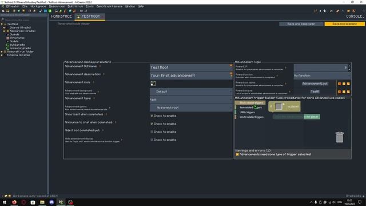Expand External libraries node

[x=2, y=55]
